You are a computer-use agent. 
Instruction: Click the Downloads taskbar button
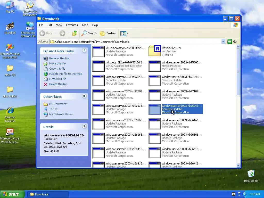click(48, 194)
